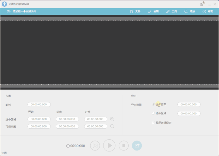219x156 pixels.
Task: Click the zoom out magnifier icon
Action: [112, 126]
